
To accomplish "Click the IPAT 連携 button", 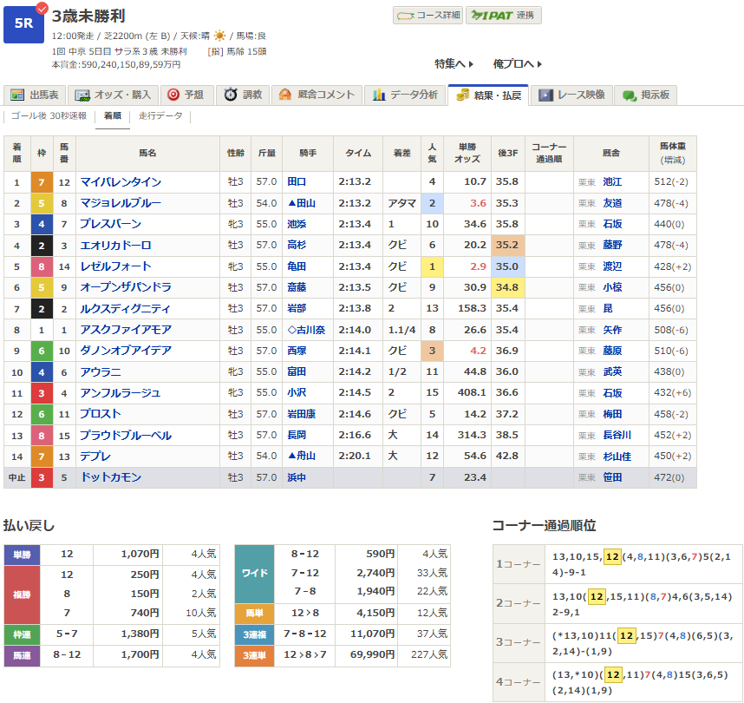I will click(504, 16).
